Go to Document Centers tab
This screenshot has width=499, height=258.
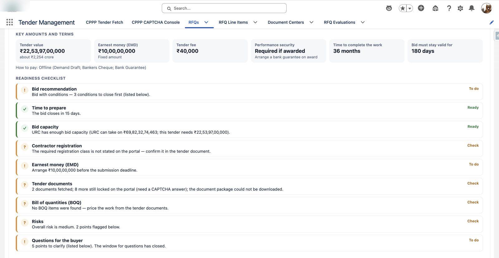tap(286, 22)
